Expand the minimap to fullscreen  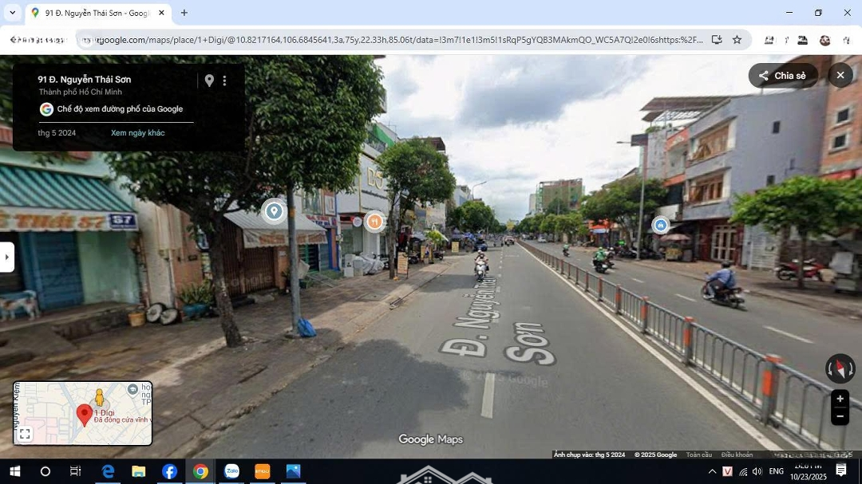pos(25,434)
